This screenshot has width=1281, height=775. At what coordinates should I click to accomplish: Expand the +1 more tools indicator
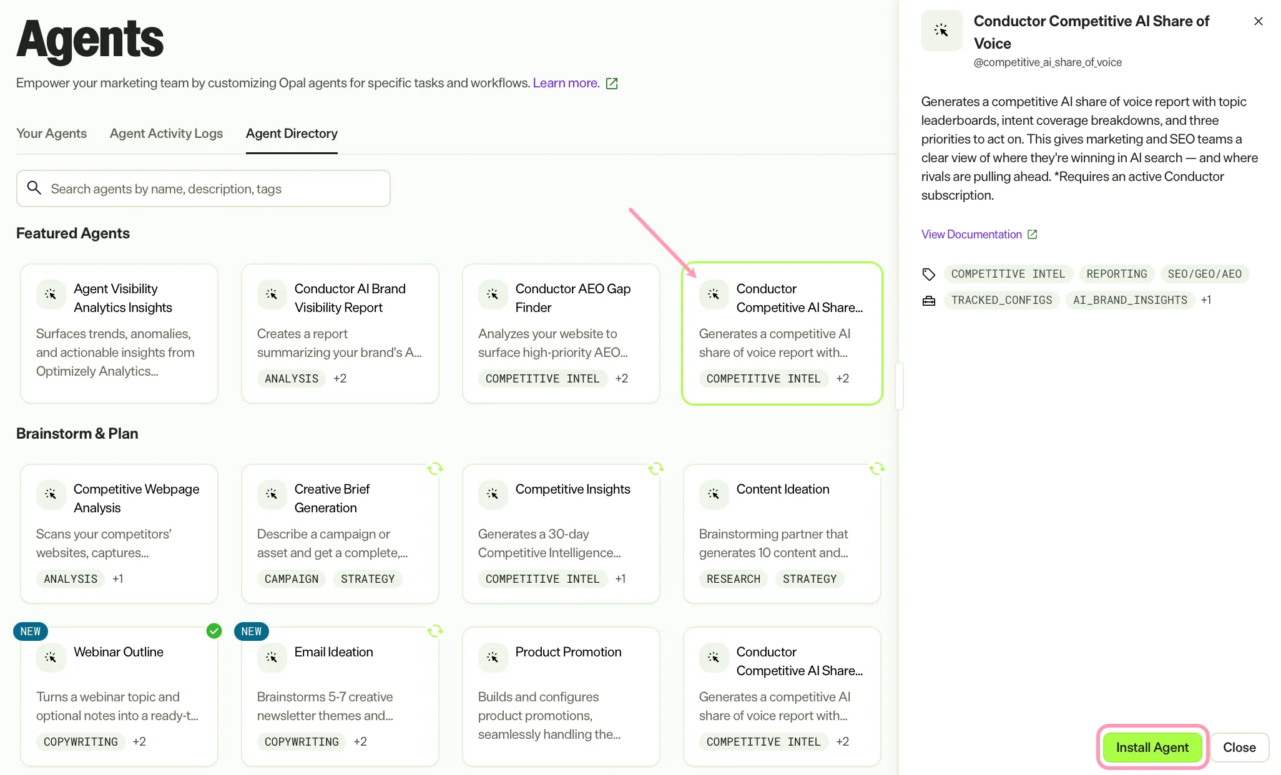1206,300
